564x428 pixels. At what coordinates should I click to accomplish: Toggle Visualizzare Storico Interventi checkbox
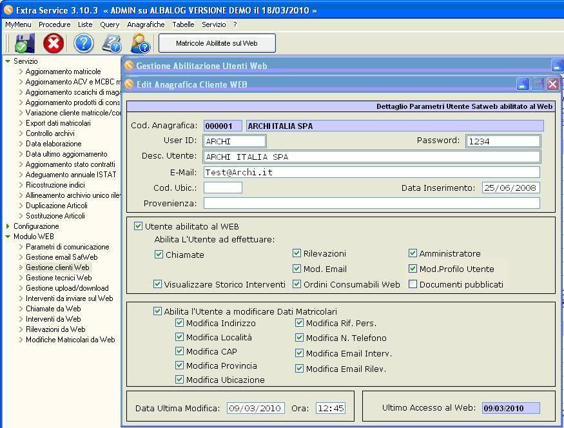157,284
